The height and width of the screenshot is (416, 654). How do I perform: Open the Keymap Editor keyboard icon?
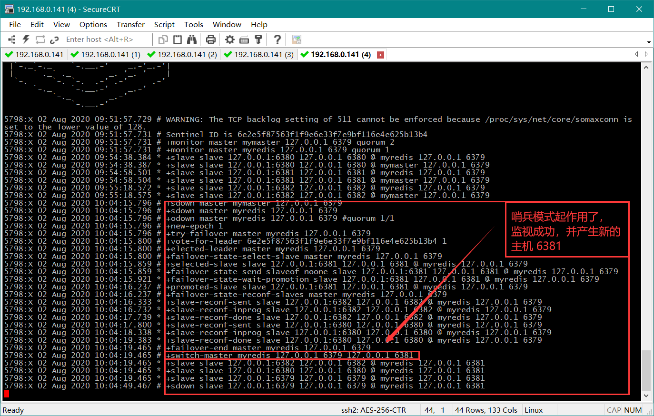pyautogui.click(x=244, y=40)
